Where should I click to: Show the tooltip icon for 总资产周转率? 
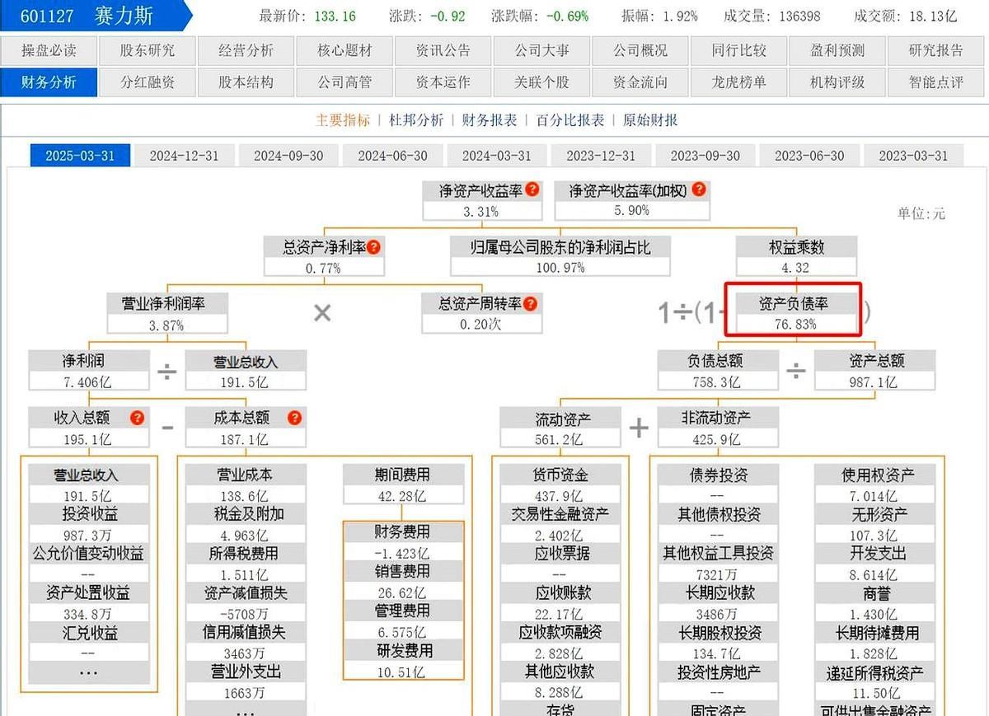click(x=530, y=303)
